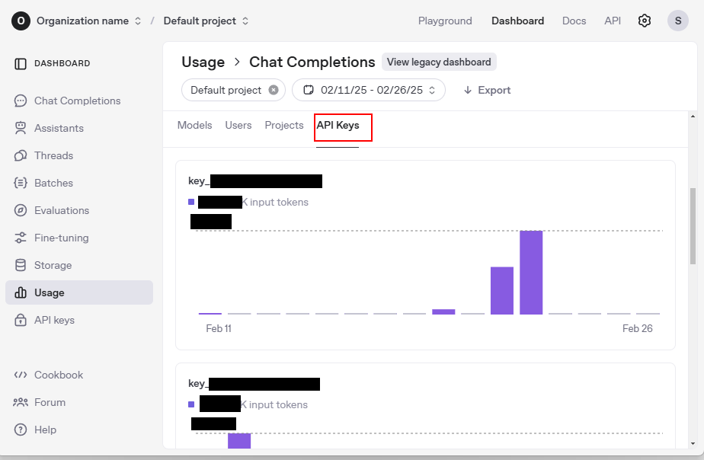Go to Batches in sidebar
The width and height of the screenshot is (704, 460).
[x=53, y=183]
